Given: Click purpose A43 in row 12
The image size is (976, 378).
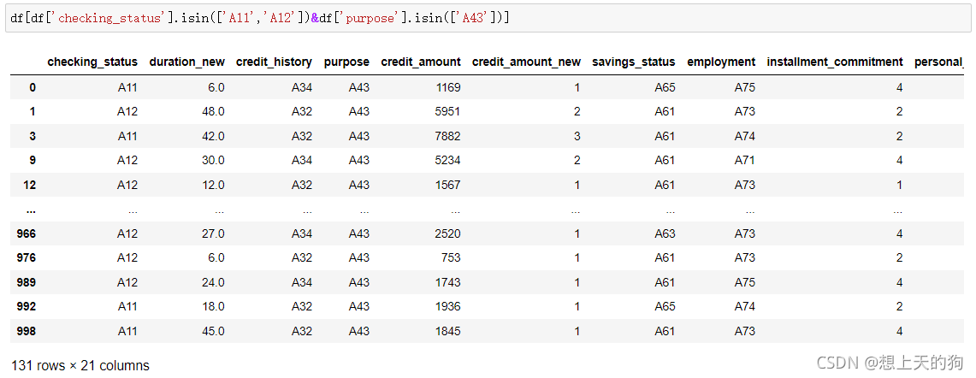Looking at the screenshot, I should click(x=359, y=185).
